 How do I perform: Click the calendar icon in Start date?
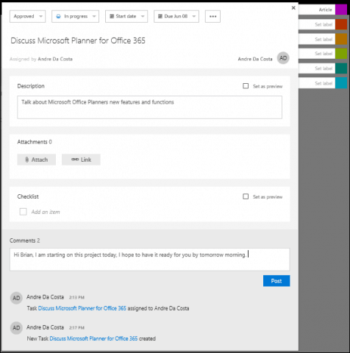112,16
